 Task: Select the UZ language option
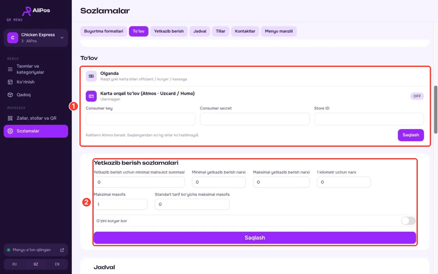click(36, 264)
